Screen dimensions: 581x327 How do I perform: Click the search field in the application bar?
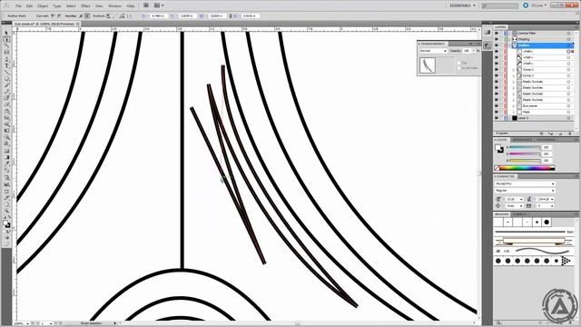click(x=500, y=5)
